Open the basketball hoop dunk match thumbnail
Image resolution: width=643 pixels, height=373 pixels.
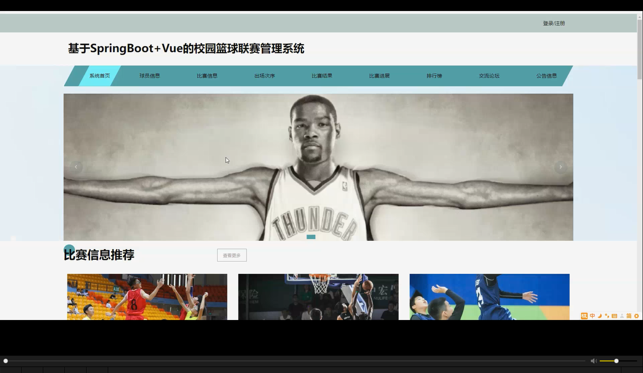tap(318, 297)
